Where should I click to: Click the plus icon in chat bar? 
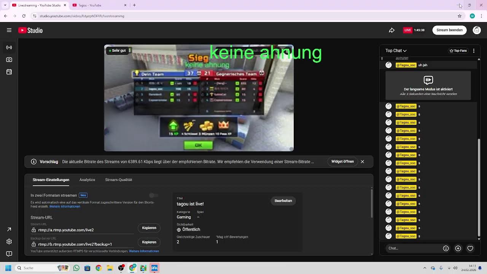(x=458, y=248)
